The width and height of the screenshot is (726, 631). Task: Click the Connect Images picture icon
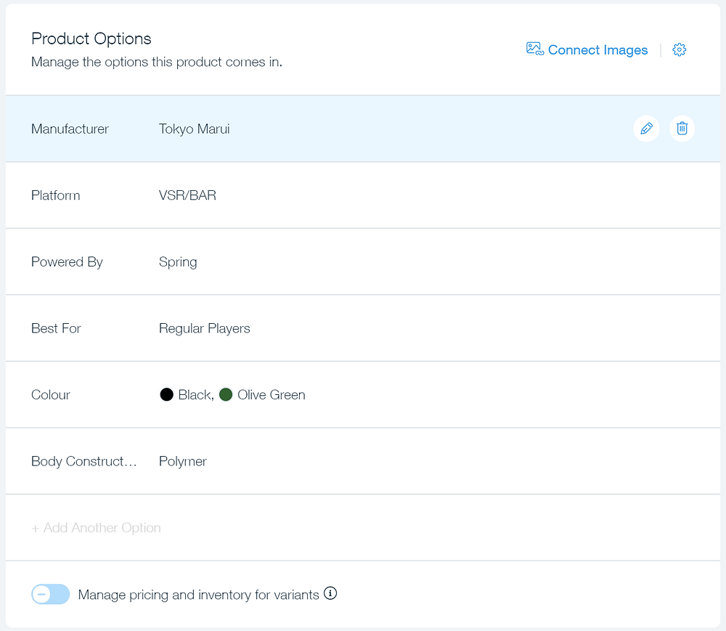pyautogui.click(x=535, y=49)
